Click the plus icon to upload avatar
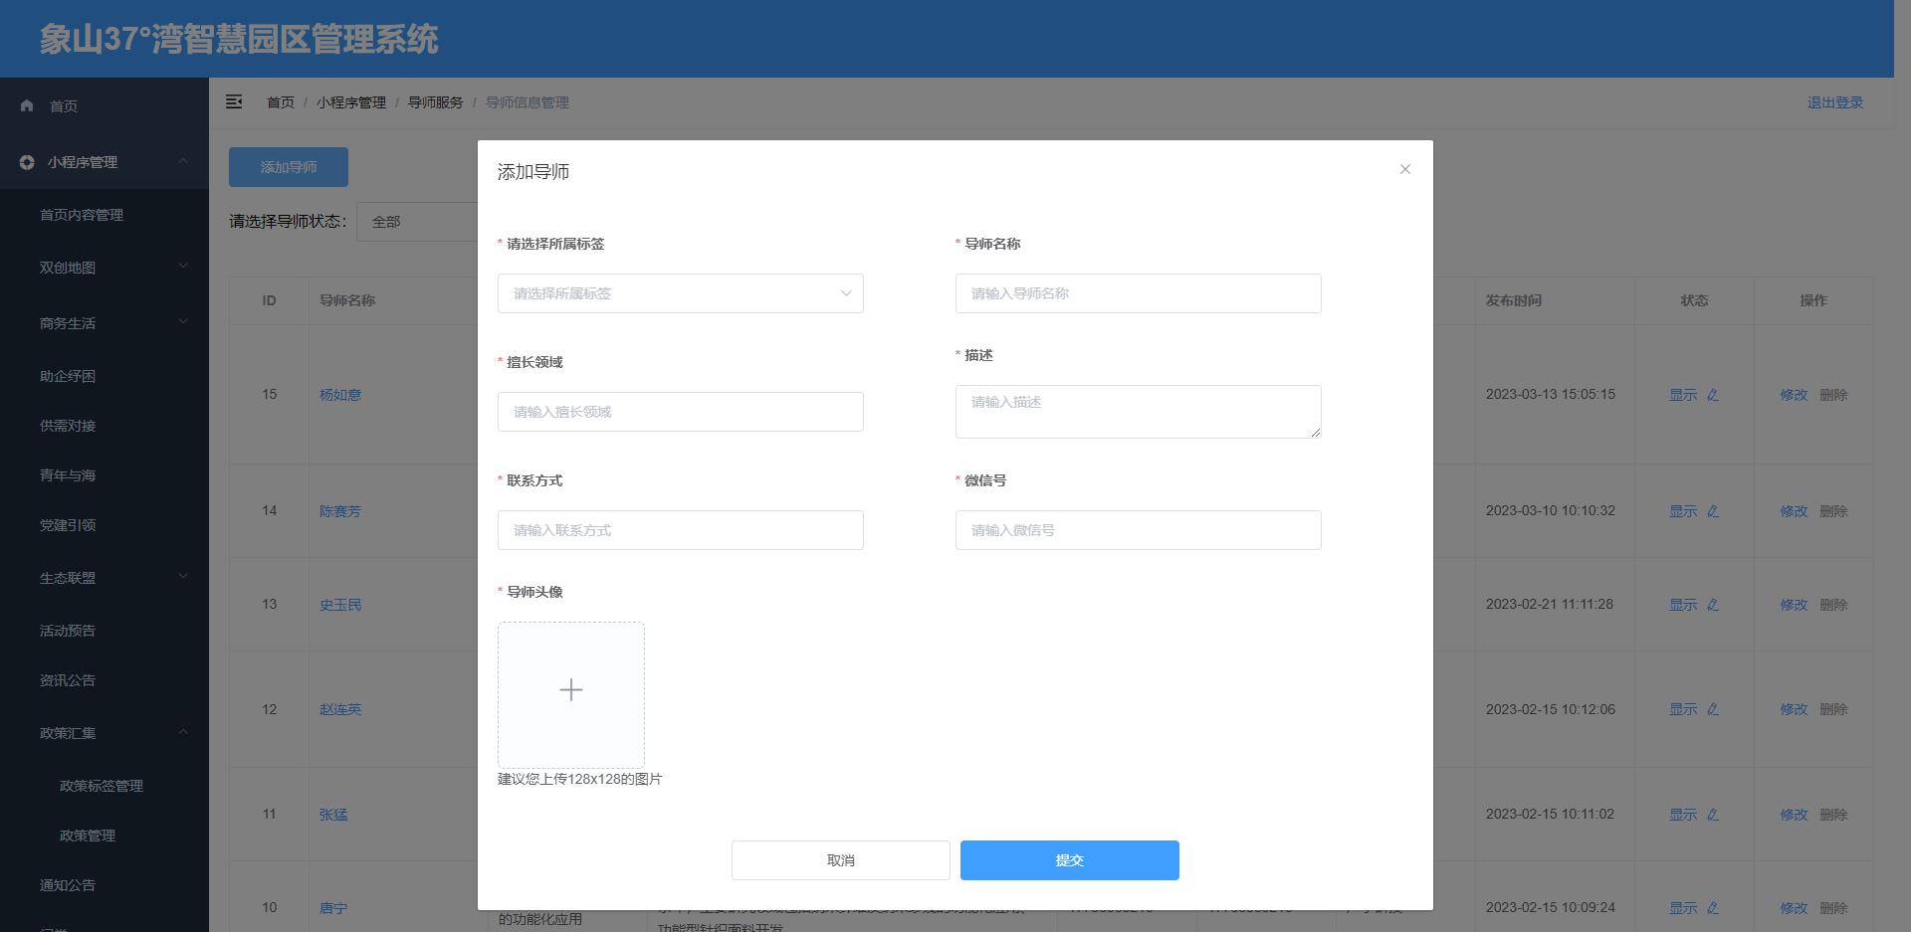The height and width of the screenshot is (932, 1911). (571, 690)
